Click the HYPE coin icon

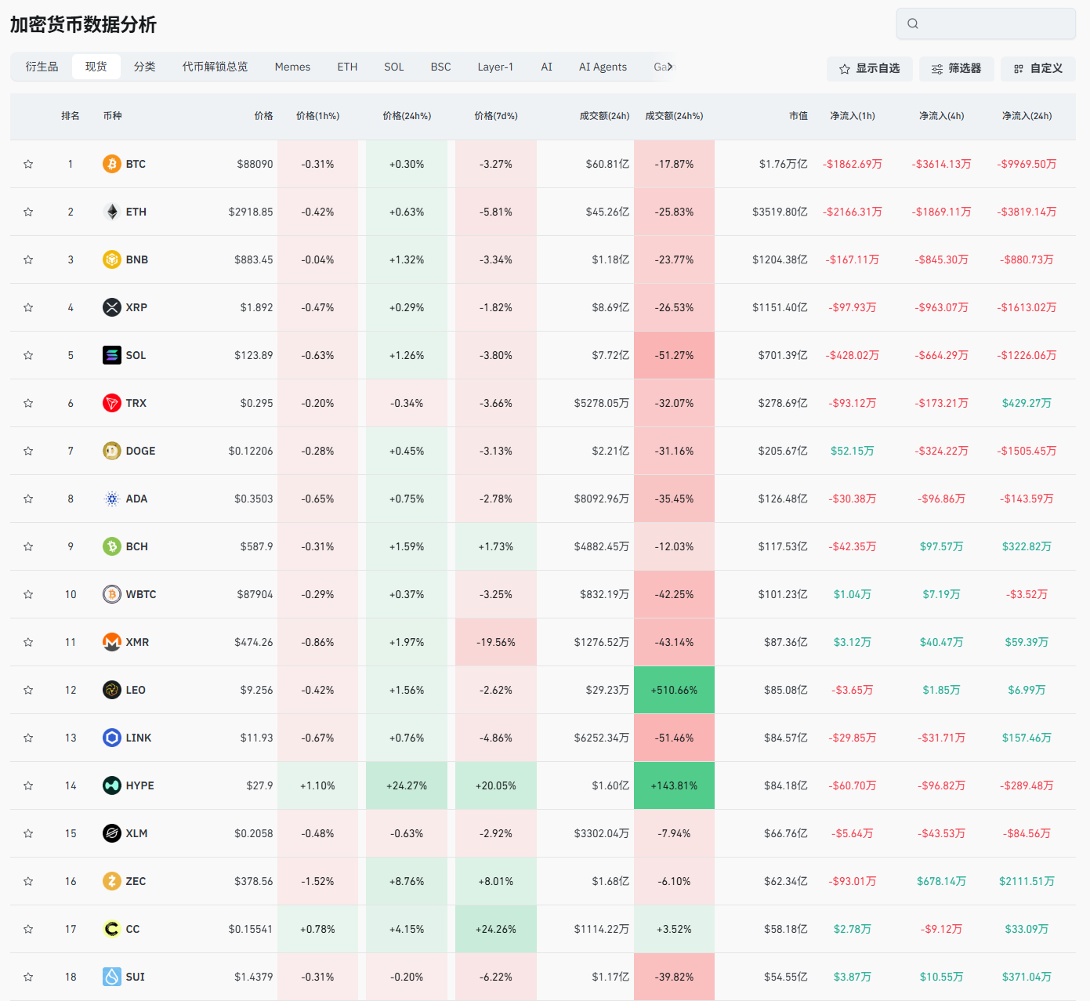112,785
